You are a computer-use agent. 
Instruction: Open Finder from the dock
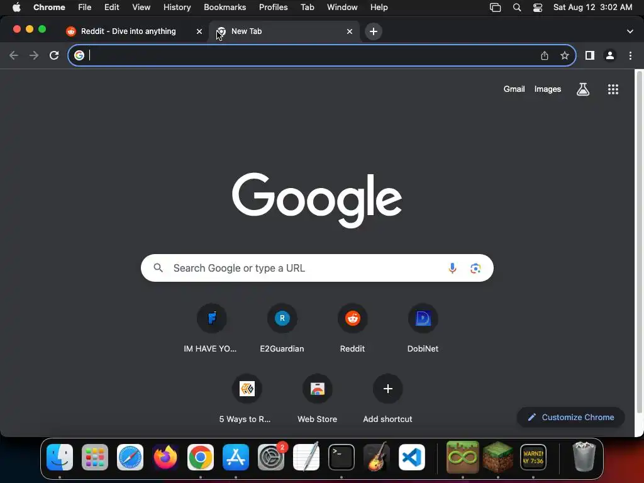pos(60,457)
